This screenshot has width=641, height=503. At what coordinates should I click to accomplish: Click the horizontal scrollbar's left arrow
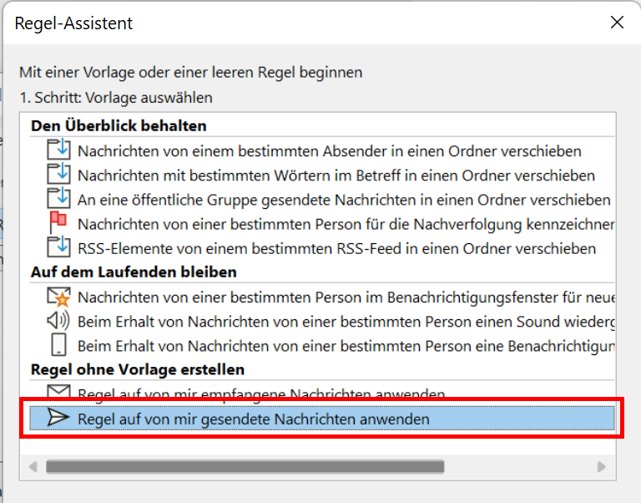[x=33, y=466]
